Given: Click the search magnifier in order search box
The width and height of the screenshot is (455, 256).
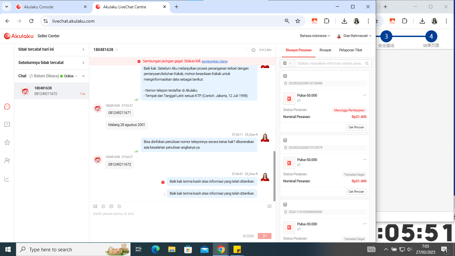Looking at the screenshot, I should click(x=367, y=63).
